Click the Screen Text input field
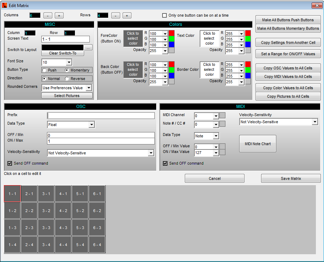 tap(65, 39)
